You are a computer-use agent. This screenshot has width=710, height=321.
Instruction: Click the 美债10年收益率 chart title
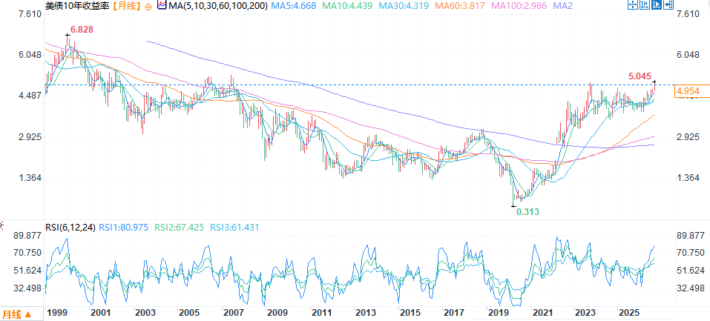click(x=77, y=6)
